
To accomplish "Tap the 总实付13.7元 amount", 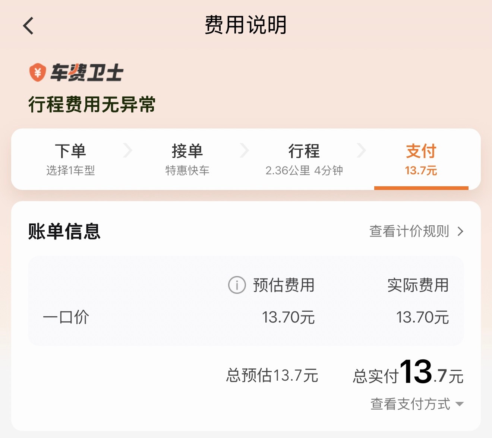I will (x=408, y=375).
